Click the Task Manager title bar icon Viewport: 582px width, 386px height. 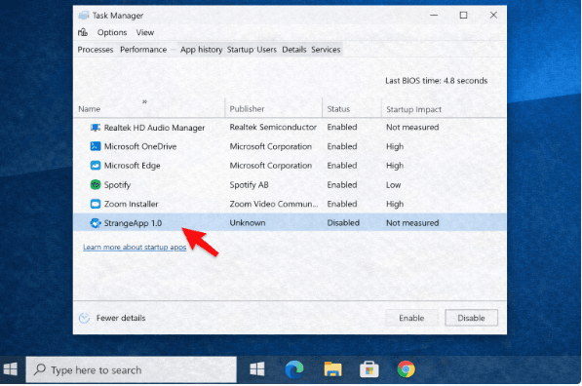pos(84,16)
